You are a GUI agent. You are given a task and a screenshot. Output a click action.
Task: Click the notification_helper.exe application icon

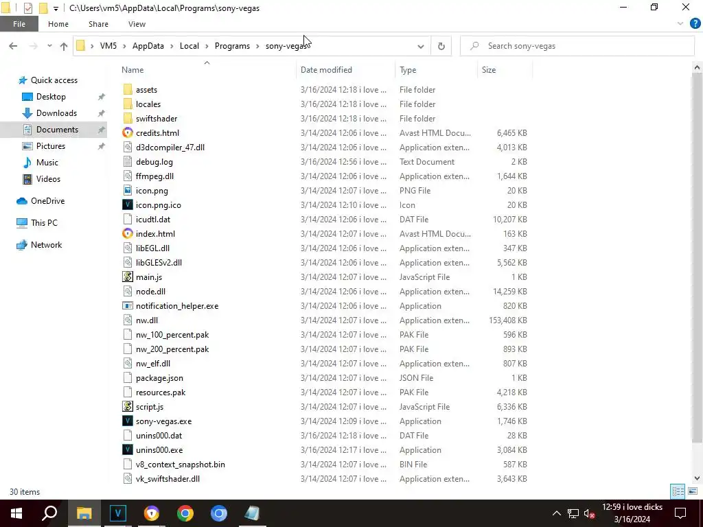(x=128, y=305)
